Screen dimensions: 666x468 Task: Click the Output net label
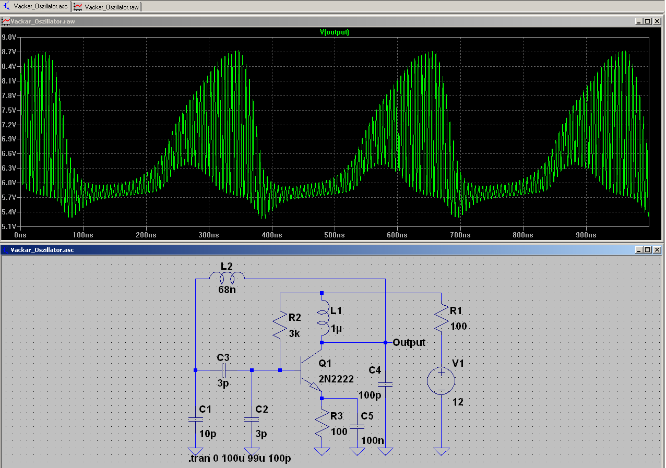[x=409, y=343]
